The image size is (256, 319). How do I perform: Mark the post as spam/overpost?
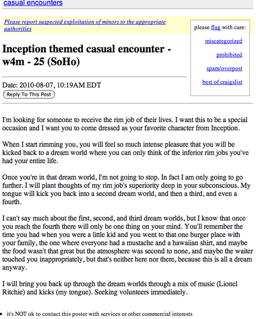[224, 68]
